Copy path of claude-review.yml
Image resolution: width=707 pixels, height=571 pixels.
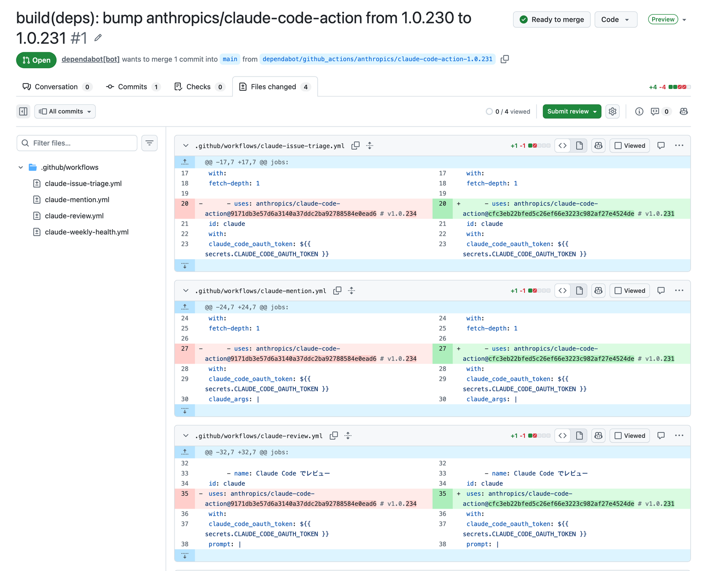[334, 436]
